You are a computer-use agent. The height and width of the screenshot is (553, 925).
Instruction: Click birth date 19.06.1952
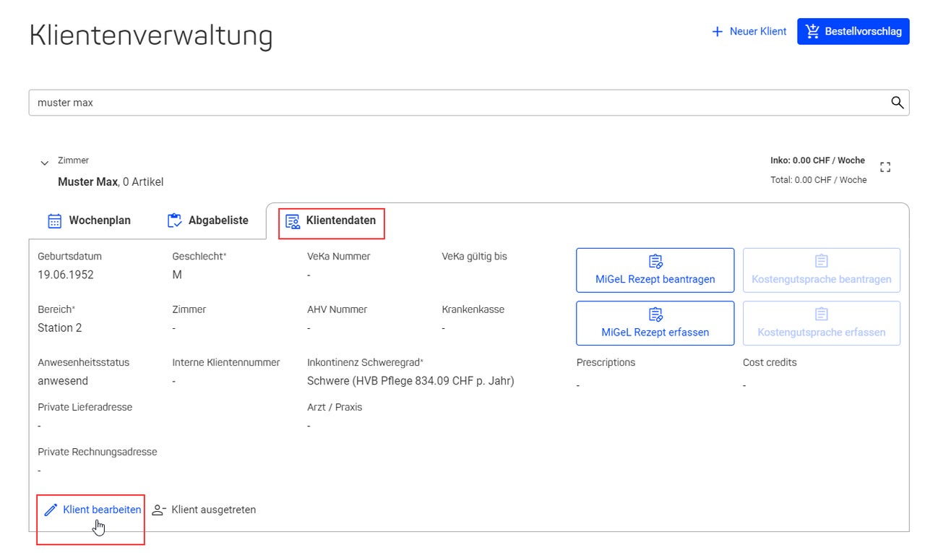pyautogui.click(x=66, y=275)
